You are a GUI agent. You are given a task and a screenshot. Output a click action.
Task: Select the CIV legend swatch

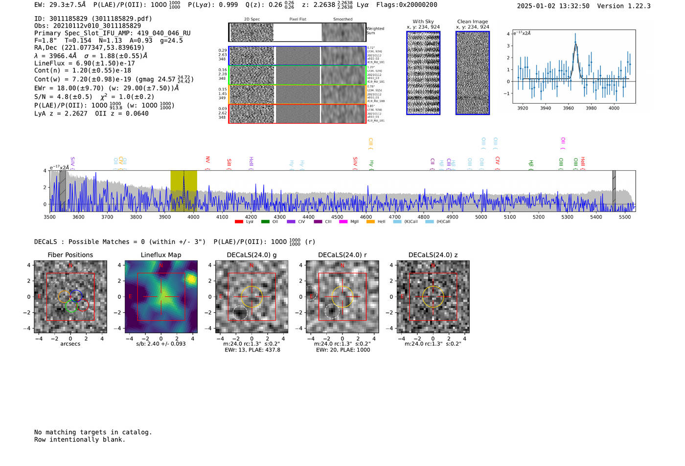[x=292, y=222]
